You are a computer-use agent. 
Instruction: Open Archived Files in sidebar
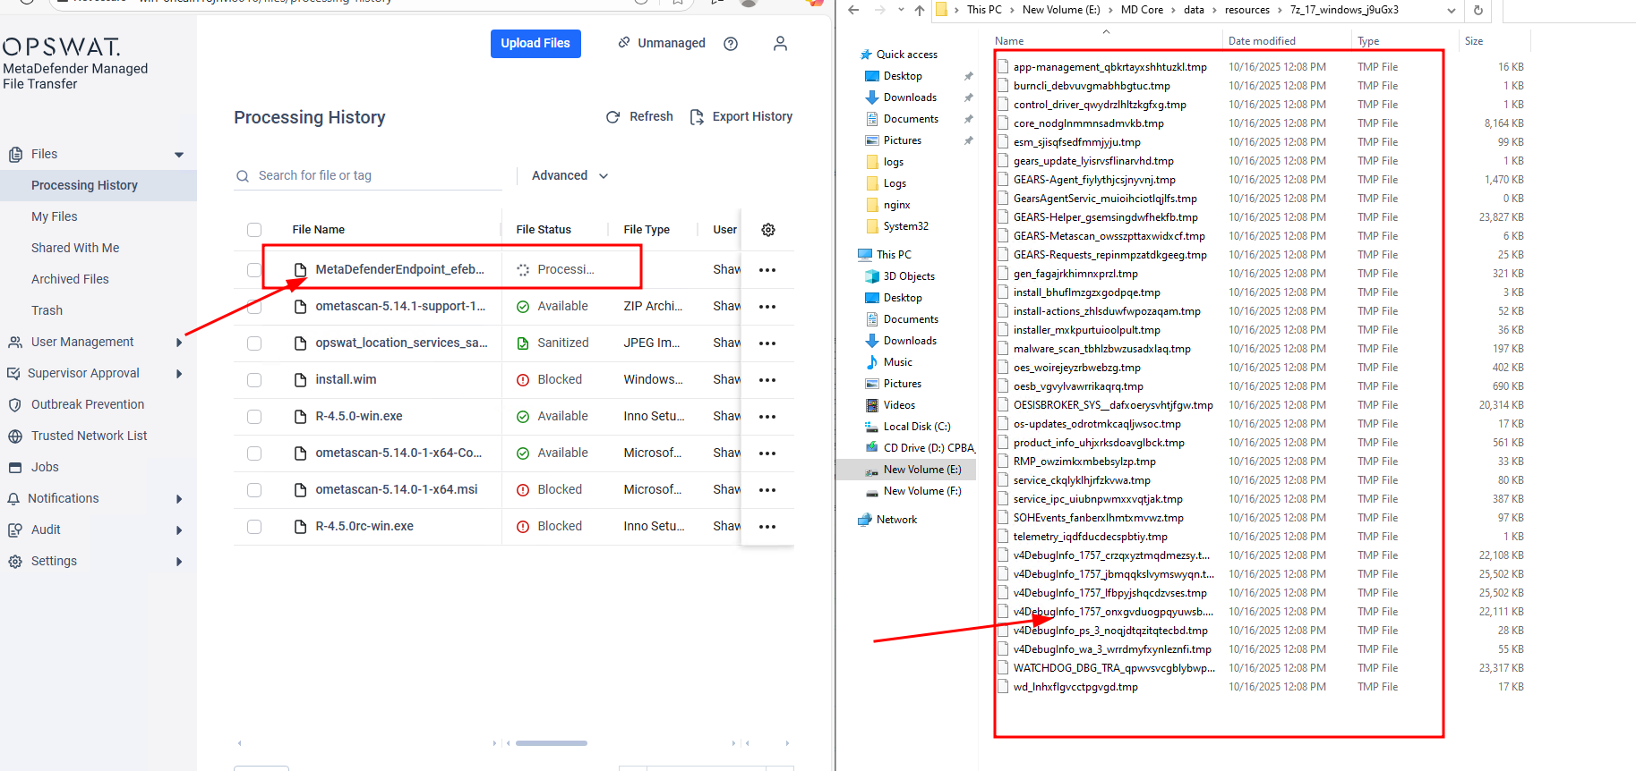click(x=70, y=279)
